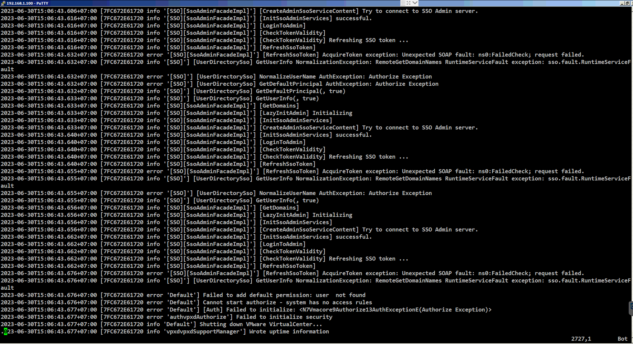
Task: Click the full-screen arrows icon in overlay toolbar
Action: (x=408, y=3)
